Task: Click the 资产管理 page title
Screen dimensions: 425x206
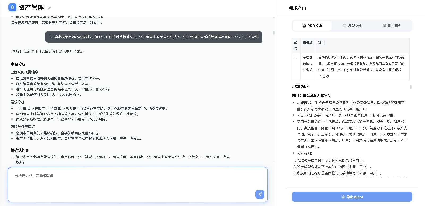Action: 31,7
